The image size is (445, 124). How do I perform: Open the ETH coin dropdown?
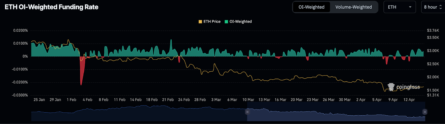tap(399, 7)
